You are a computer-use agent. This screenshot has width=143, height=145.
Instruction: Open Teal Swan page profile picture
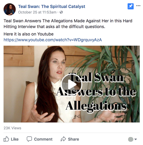10,9
